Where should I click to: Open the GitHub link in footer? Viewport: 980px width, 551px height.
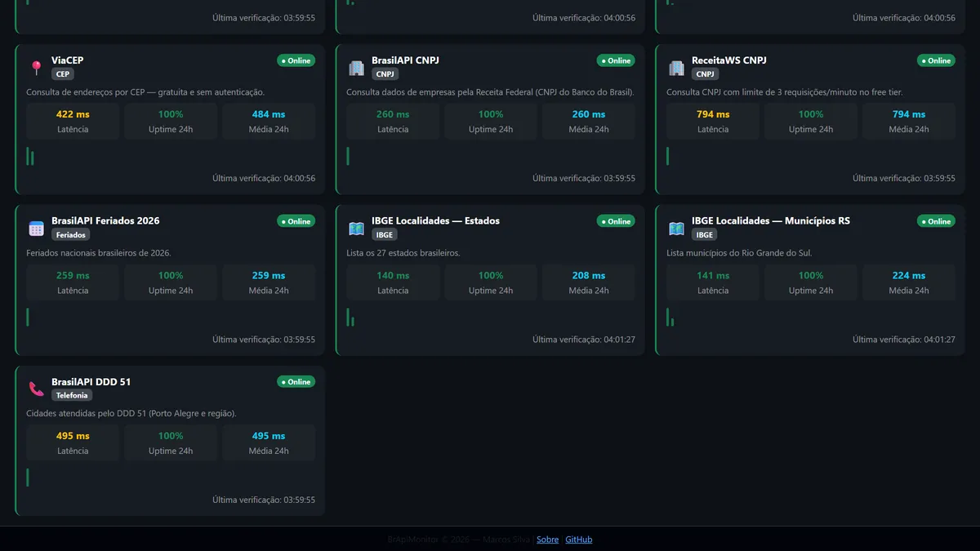click(579, 540)
